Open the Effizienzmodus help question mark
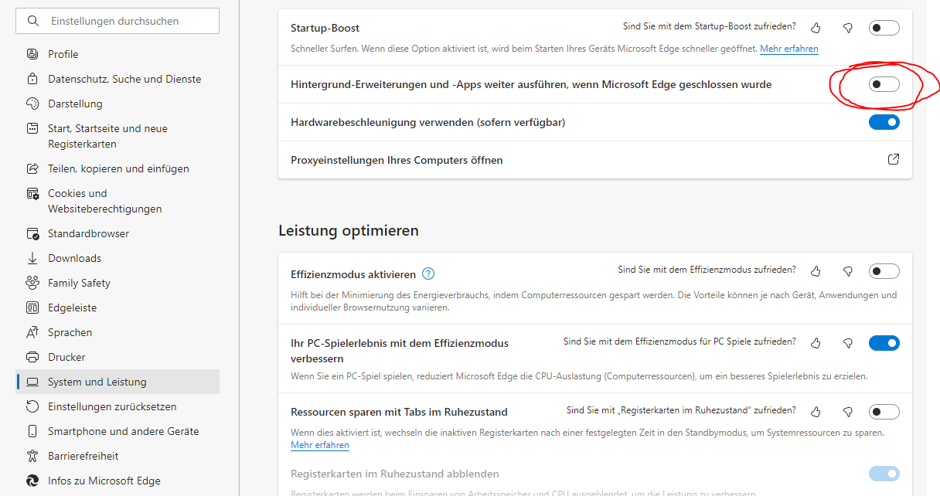 (x=428, y=273)
